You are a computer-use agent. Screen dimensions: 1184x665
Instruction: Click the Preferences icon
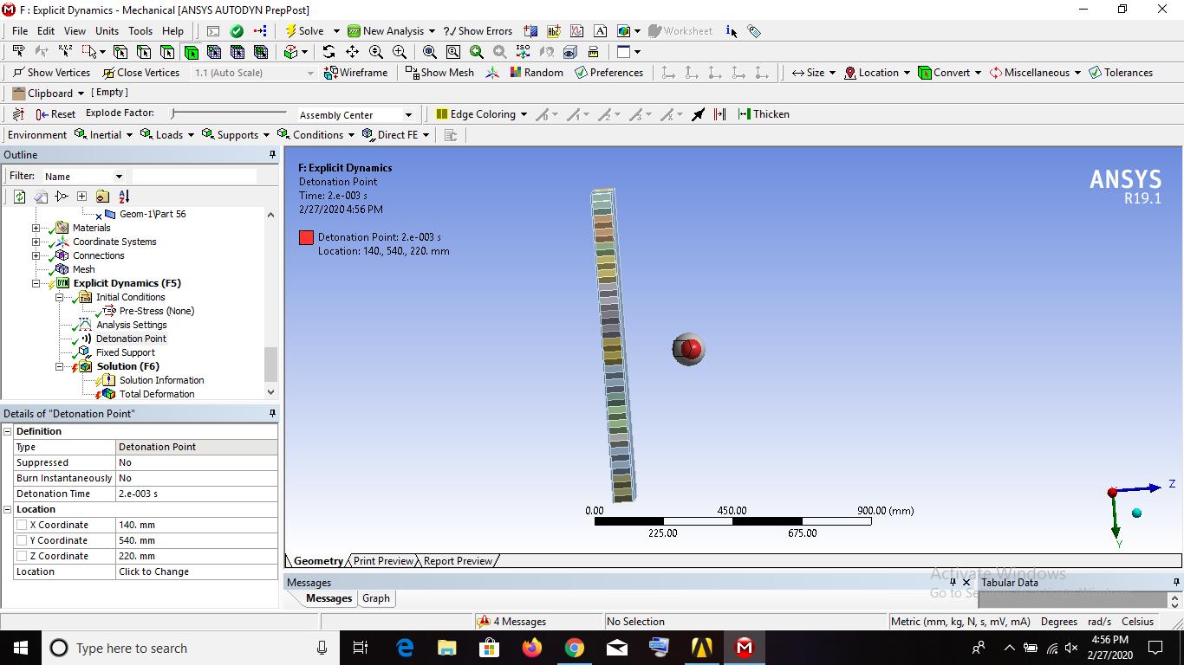coord(581,73)
